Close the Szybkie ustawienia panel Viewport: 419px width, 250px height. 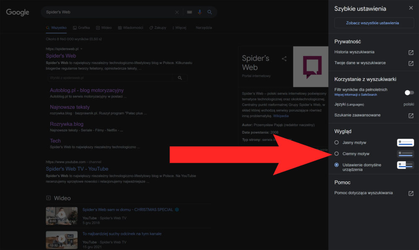(x=411, y=8)
